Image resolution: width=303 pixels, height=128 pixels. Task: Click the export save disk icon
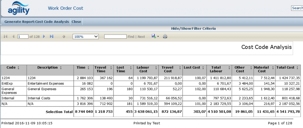click(x=153, y=36)
